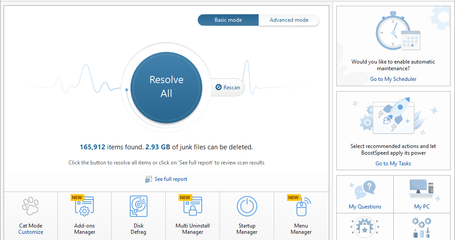Click the 2.93 GB junk size value

(x=158, y=147)
